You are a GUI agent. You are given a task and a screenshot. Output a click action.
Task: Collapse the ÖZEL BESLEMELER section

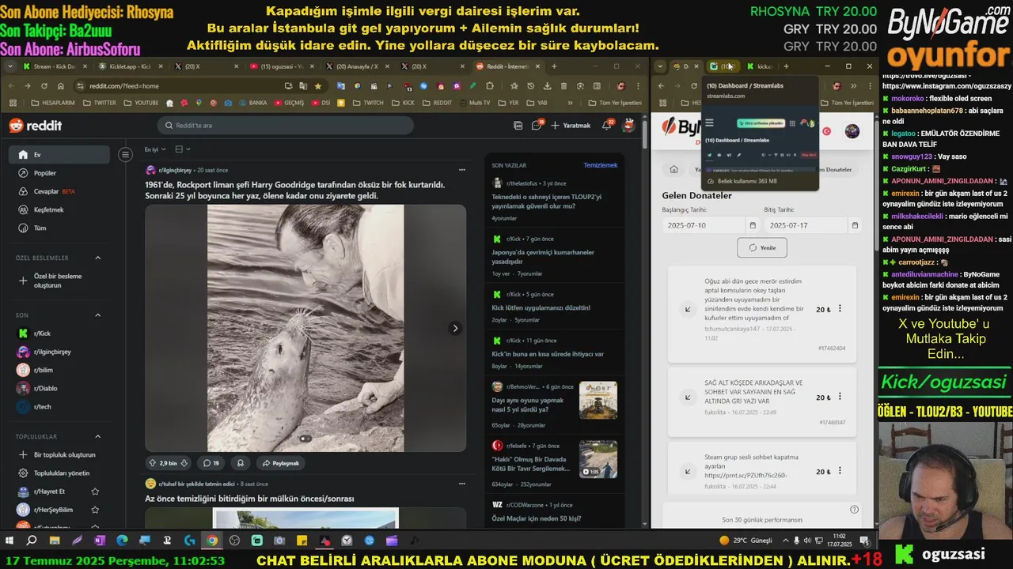tap(98, 258)
